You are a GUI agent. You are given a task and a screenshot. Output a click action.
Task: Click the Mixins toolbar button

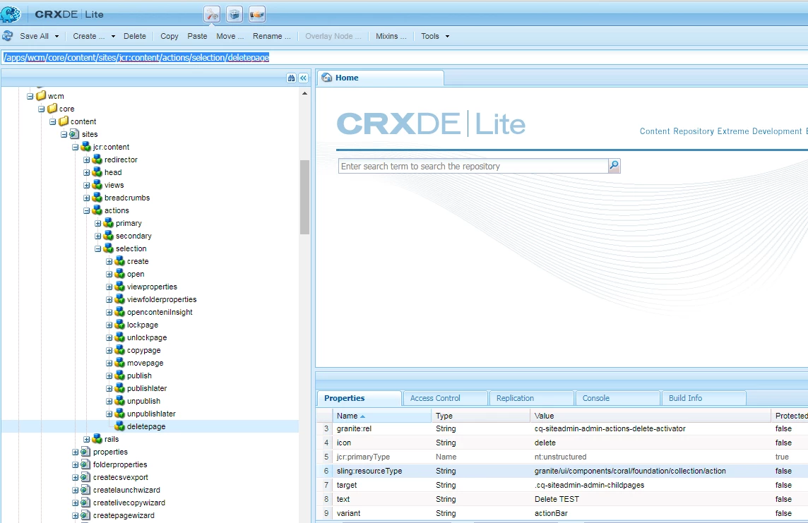point(391,36)
